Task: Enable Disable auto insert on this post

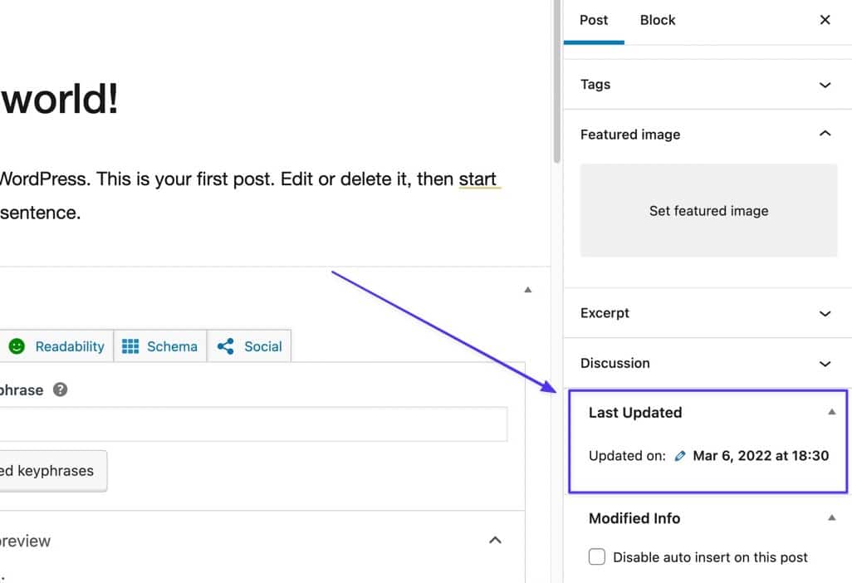Action: coord(597,557)
